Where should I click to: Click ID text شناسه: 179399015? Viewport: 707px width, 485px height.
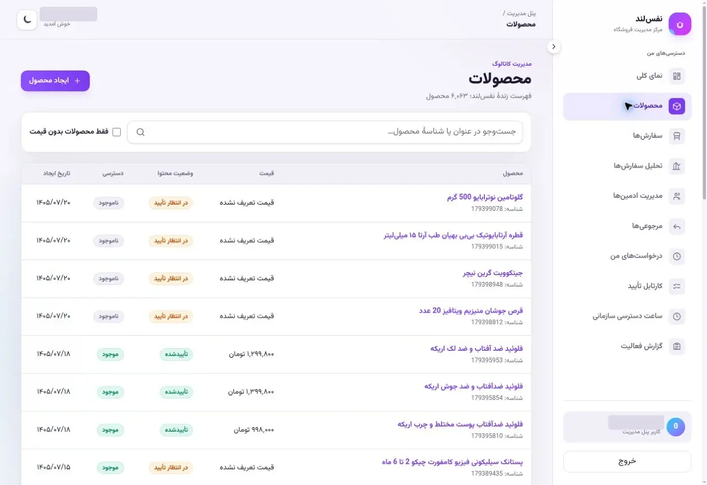[497, 247]
